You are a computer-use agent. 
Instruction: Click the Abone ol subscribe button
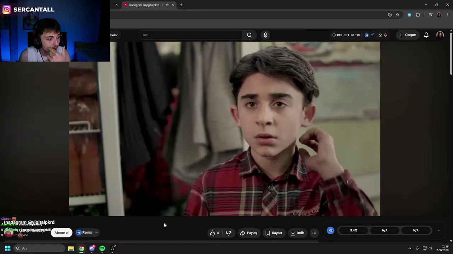tap(62, 232)
